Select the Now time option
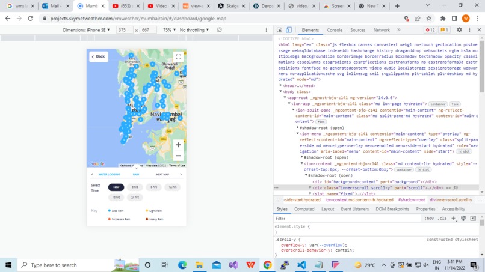 tap(116, 187)
